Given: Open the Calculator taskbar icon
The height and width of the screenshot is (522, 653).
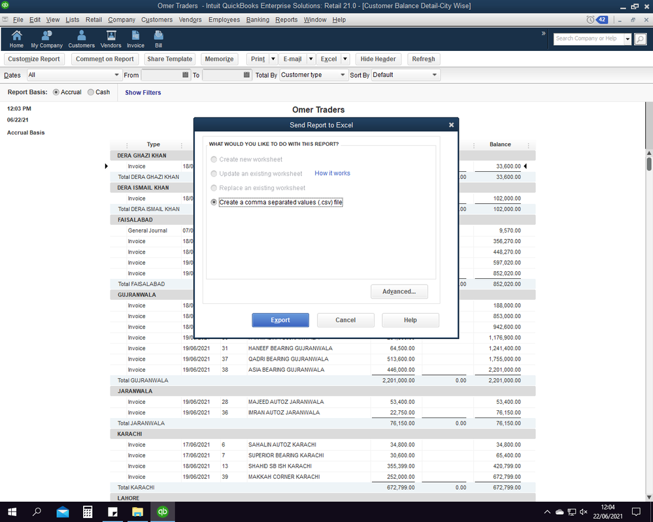Looking at the screenshot, I should tap(88, 512).
